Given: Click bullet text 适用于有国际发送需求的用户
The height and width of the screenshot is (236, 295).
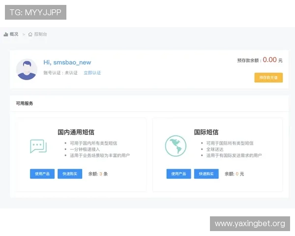Looking at the screenshot, I should [234, 155].
